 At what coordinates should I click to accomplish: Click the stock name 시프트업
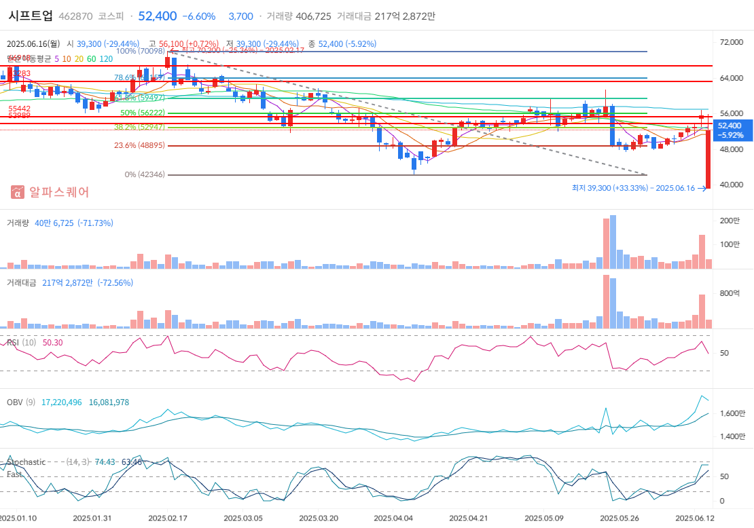pyautogui.click(x=31, y=16)
